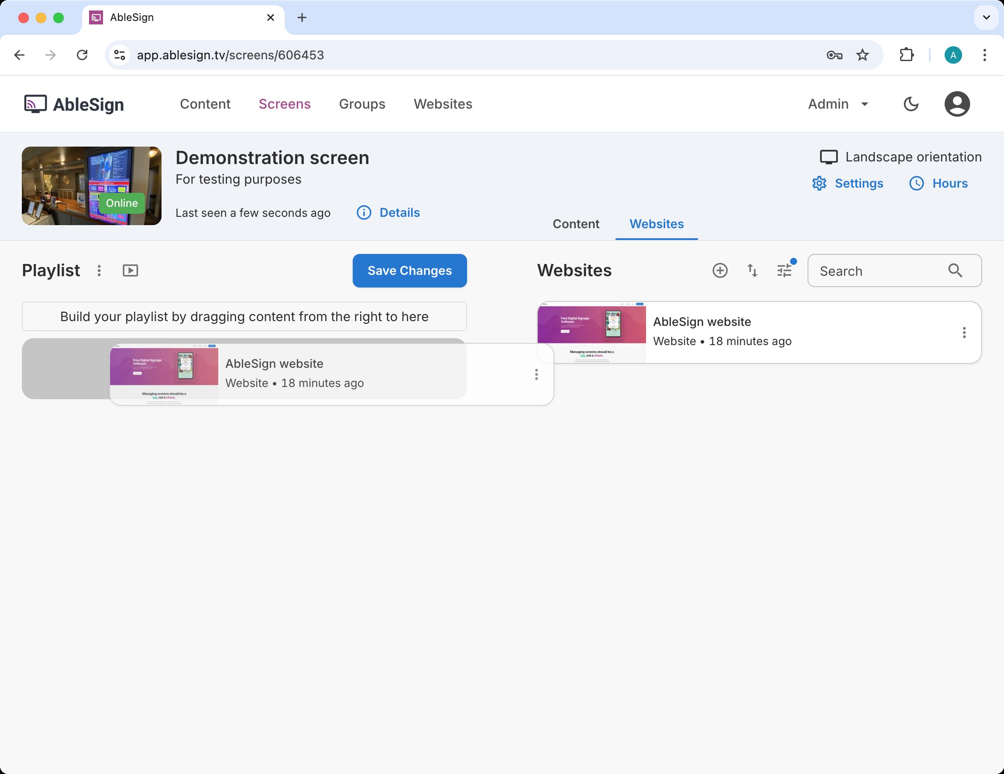Open Groups in top navigation
The image size is (1004, 774).
coord(362,104)
